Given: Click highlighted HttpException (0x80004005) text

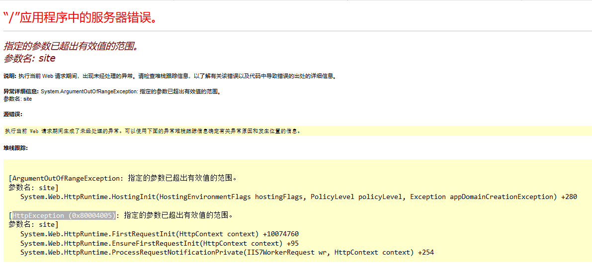Looking at the screenshot, I should [64, 215].
